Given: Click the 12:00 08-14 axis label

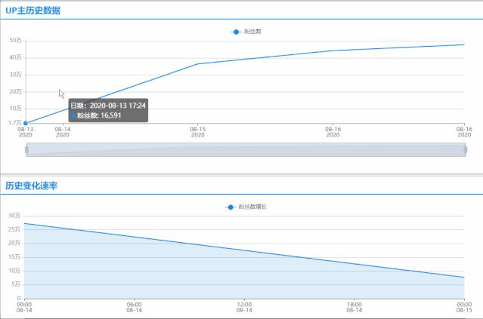Looking at the screenshot, I should 244,307.
